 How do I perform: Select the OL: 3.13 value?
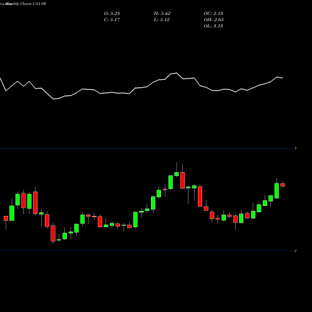click(x=213, y=26)
